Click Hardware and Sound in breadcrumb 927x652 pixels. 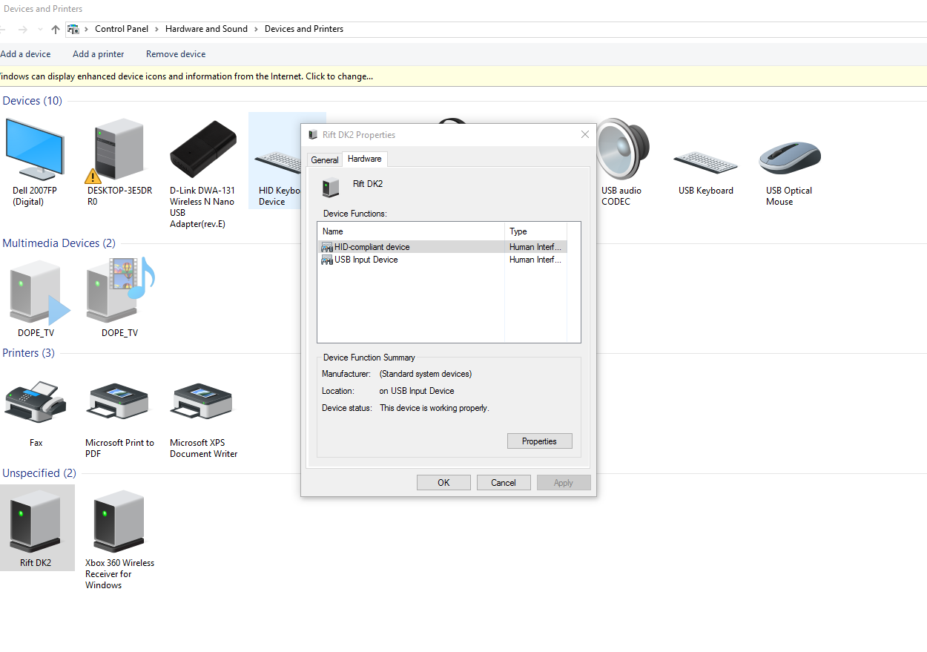pyautogui.click(x=206, y=29)
